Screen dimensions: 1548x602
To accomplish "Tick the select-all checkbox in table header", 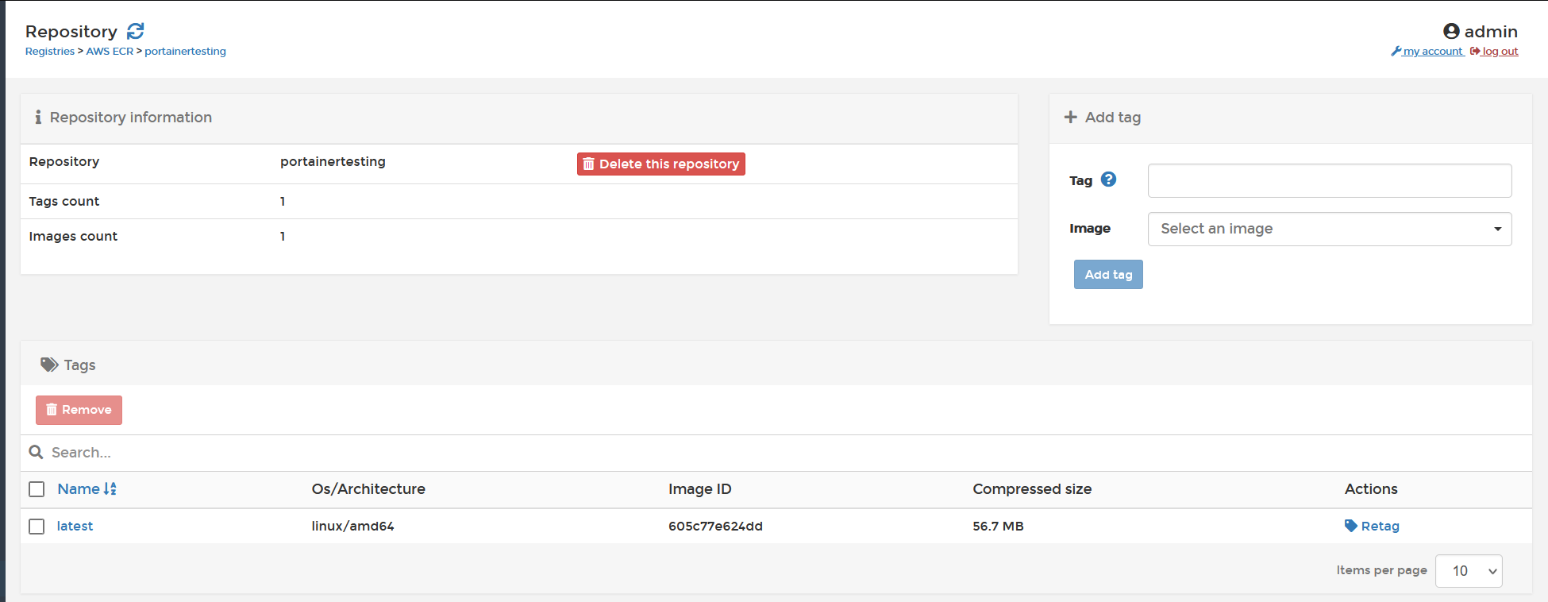I will pyautogui.click(x=37, y=489).
